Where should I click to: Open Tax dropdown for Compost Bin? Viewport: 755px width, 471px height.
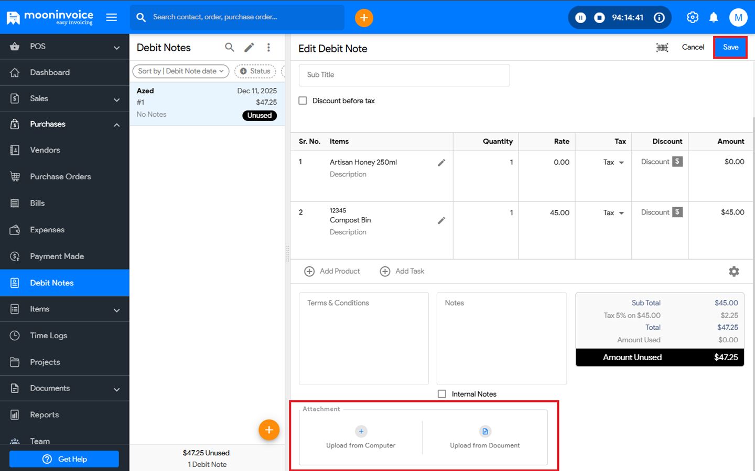click(613, 213)
